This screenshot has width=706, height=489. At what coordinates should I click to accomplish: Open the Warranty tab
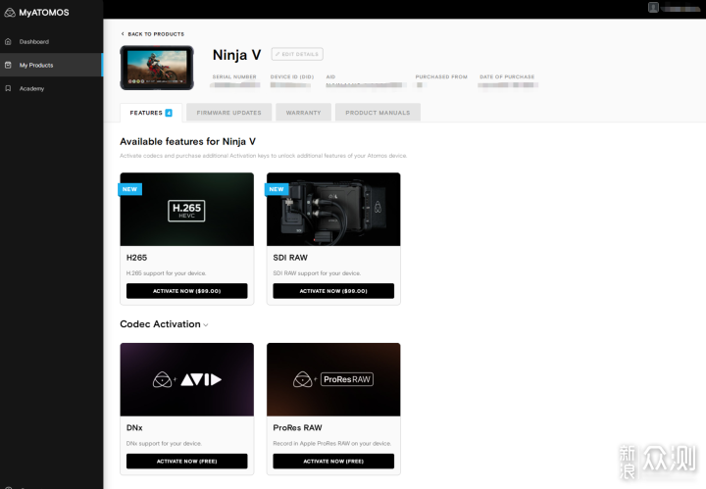click(x=303, y=113)
